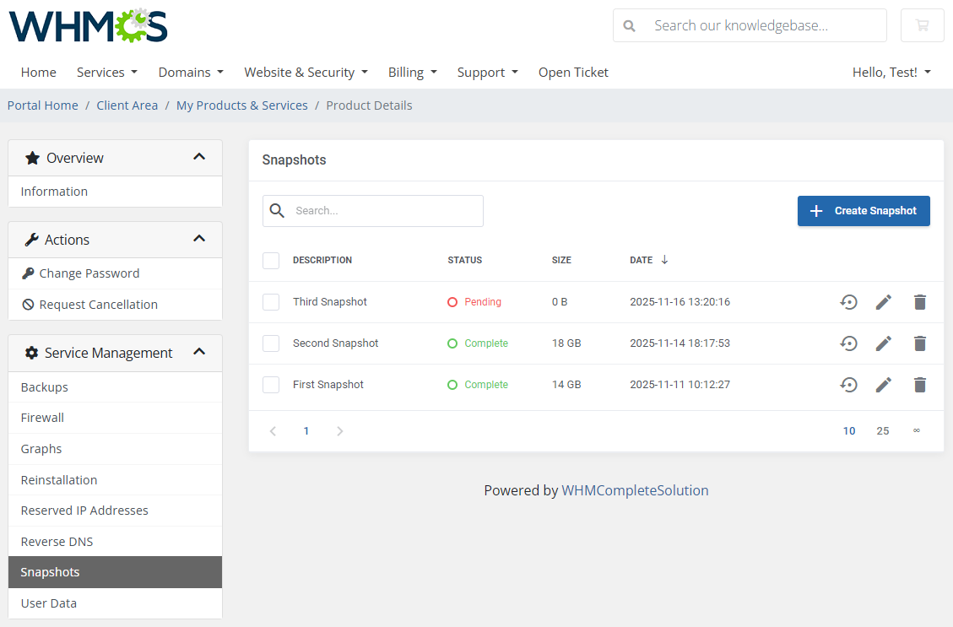Click the WHMCS logo

(x=88, y=26)
